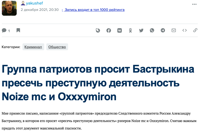
Task: Click the post date 2 декабря 2021
Action: tap(39, 10)
